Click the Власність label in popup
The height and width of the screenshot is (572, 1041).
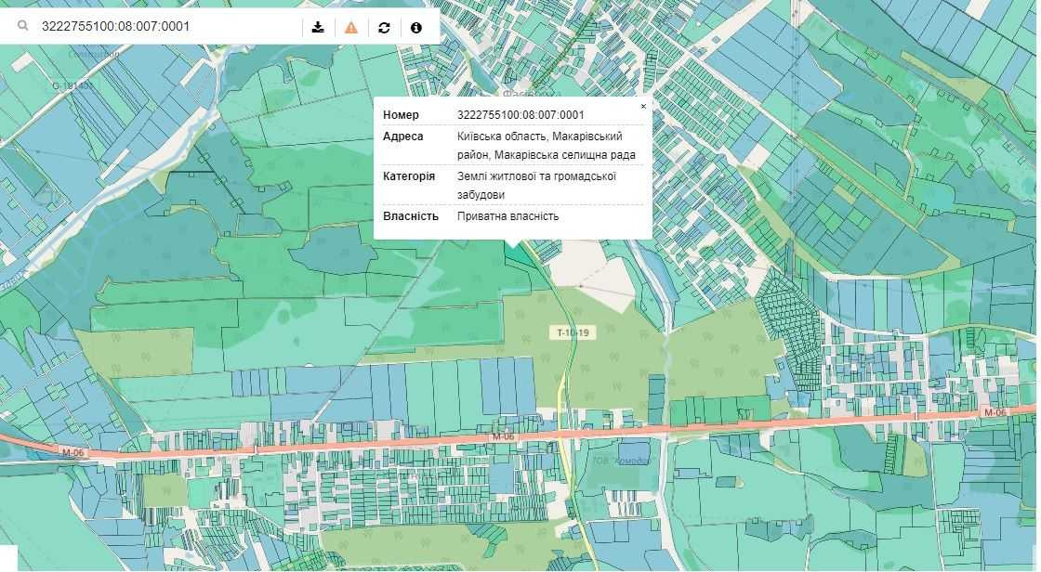tap(410, 216)
